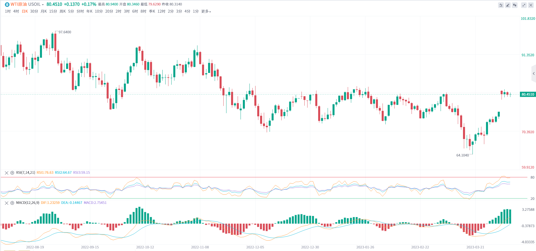536x251 pixels.
Task: Expand chart to fullscreen
Action: pyautogui.click(x=524, y=5)
